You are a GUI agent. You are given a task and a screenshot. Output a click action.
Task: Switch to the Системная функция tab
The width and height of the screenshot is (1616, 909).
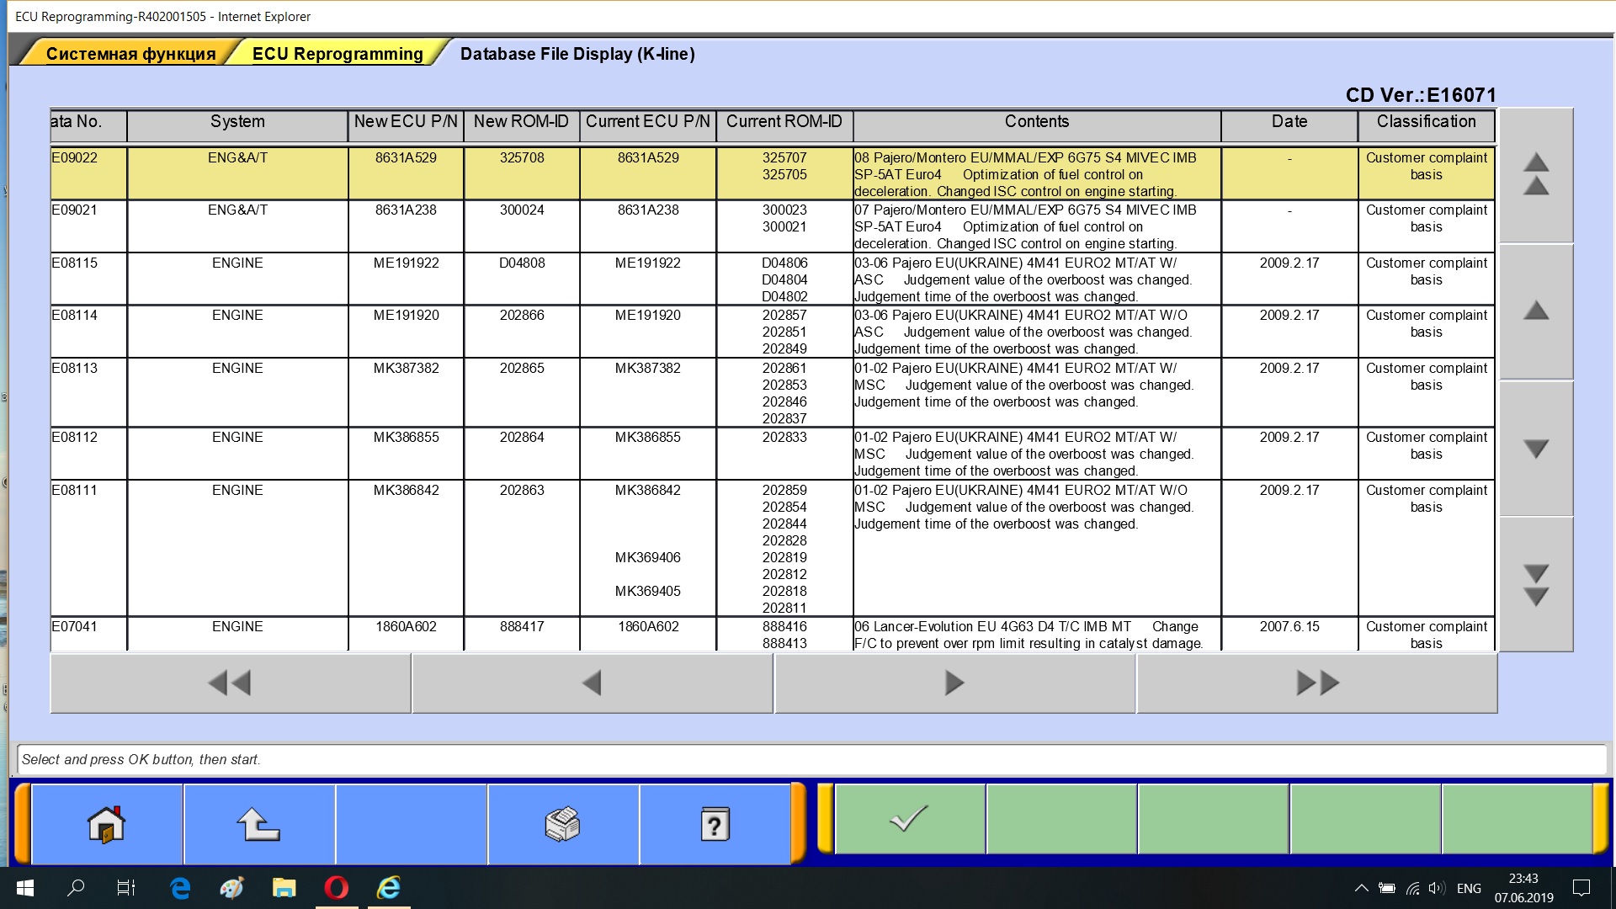130,54
